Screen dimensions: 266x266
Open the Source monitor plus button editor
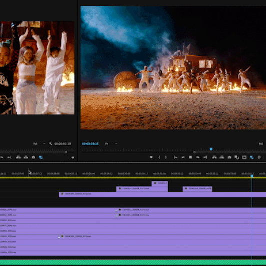coord(73,158)
